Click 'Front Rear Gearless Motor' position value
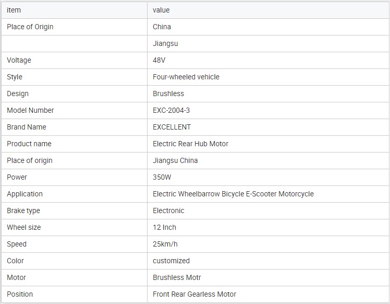The height and width of the screenshot is (304, 390). coord(194,294)
